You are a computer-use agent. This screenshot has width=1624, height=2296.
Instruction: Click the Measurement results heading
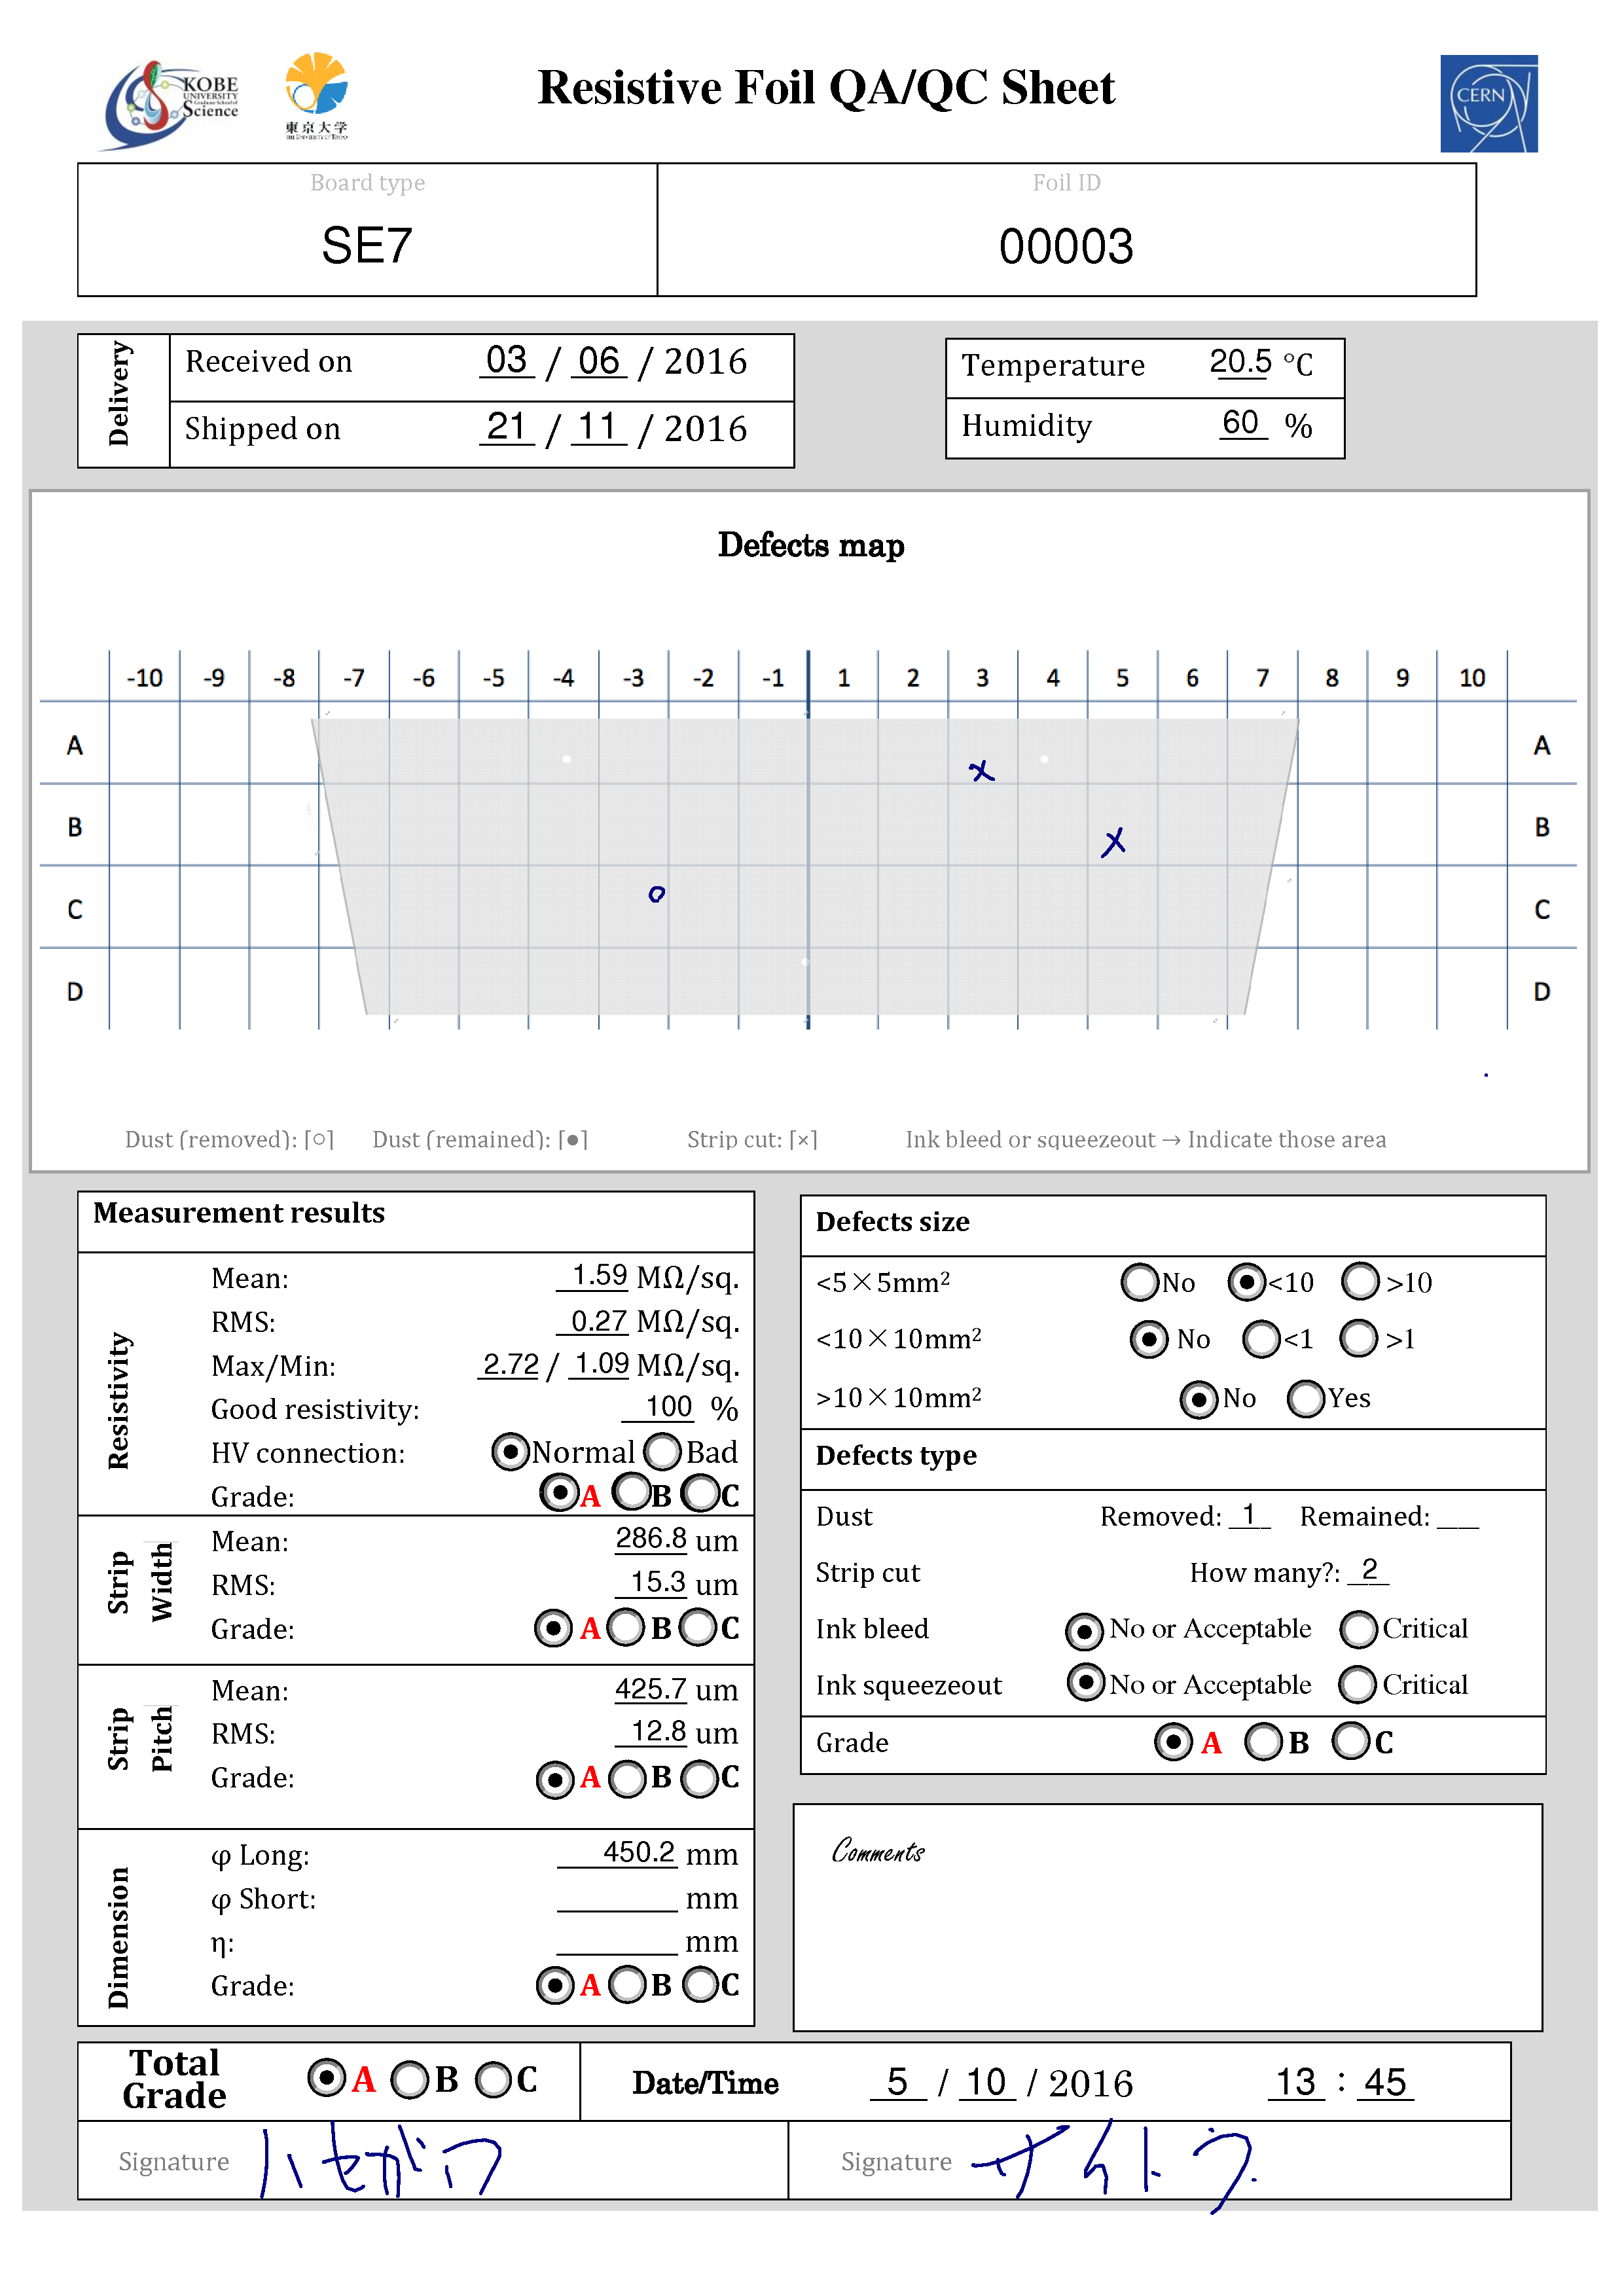point(239,1213)
